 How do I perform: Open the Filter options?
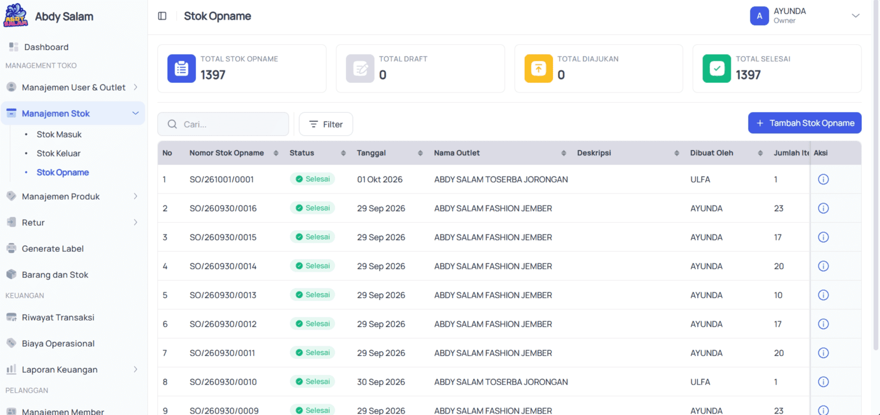[326, 124]
